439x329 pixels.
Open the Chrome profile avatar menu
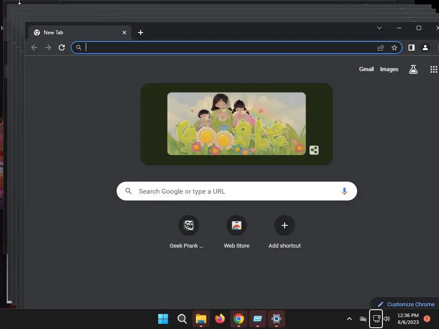pos(425,48)
